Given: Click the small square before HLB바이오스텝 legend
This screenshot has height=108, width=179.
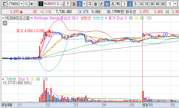Looking at the screenshot, I should 3,18.
